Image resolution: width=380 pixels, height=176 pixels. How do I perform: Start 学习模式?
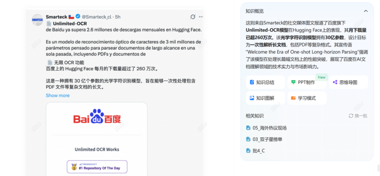307,98
